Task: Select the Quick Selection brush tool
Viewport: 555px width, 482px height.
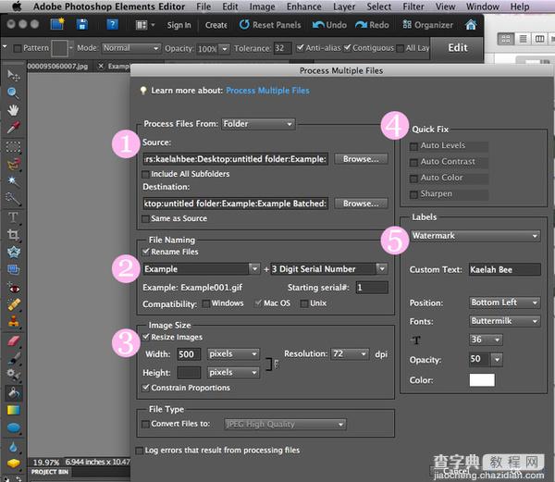Action: tap(14, 199)
